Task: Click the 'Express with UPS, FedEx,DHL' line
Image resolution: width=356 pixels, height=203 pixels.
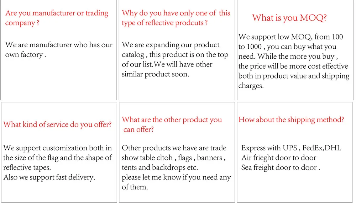Action: click(x=291, y=148)
